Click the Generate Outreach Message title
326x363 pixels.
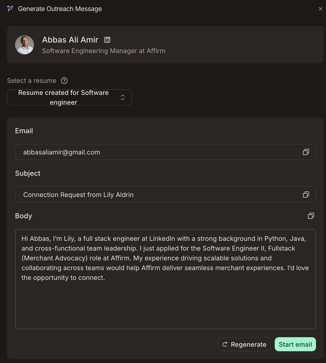point(60,9)
